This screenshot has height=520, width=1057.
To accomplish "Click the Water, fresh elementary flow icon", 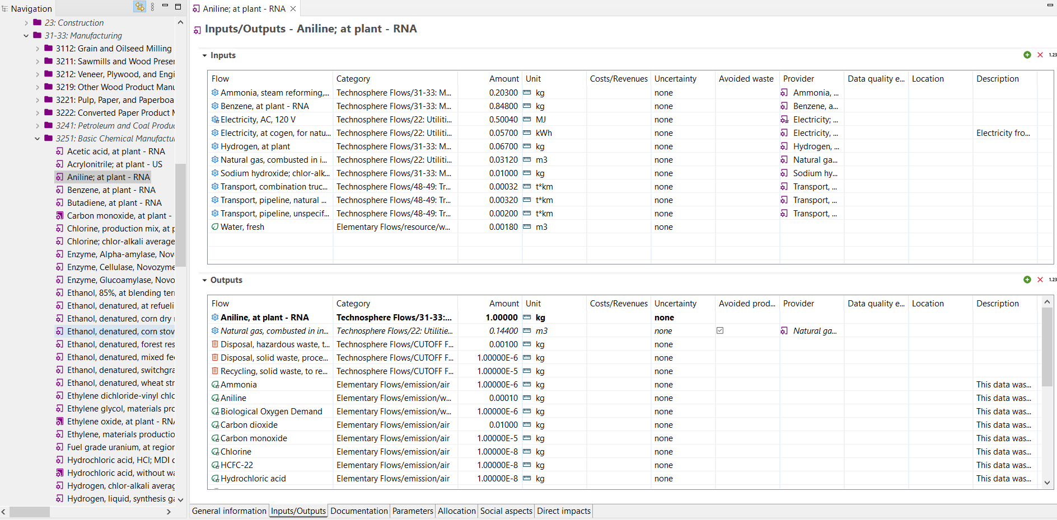I will pos(215,227).
